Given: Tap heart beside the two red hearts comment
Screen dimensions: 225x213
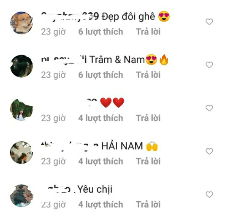Looking at the screenshot, I should [x=209, y=108].
